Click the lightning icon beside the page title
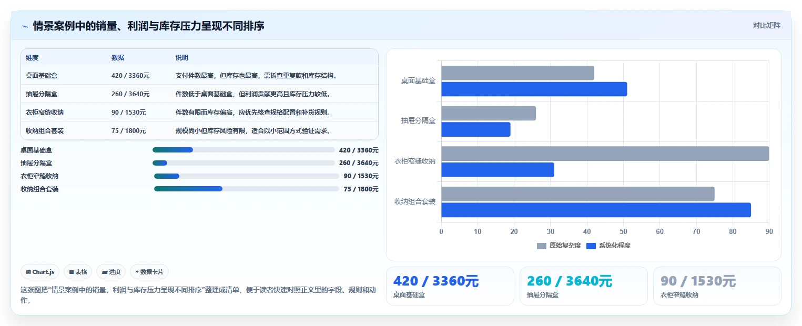This screenshot has height=326, width=802. click(x=25, y=26)
